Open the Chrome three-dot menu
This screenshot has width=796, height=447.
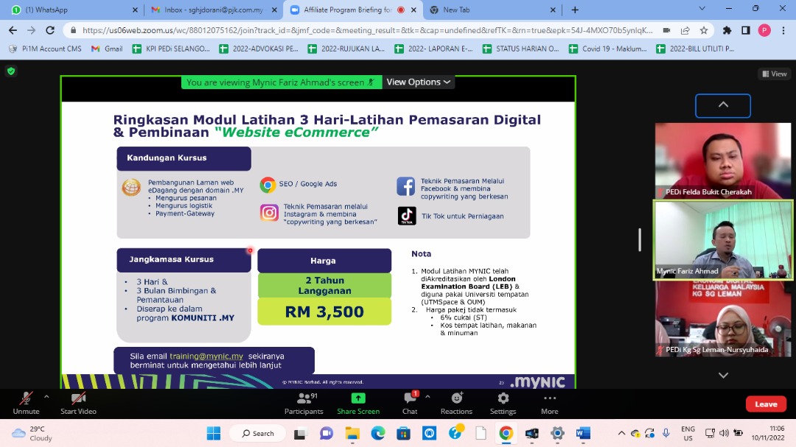tap(783, 30)
